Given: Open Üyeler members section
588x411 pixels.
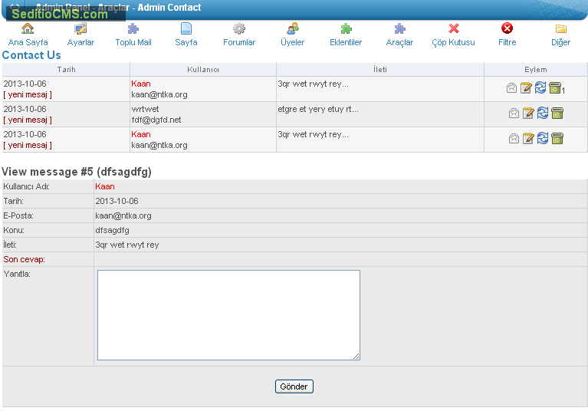Looking at the screenshot, I should coord(292,35).
